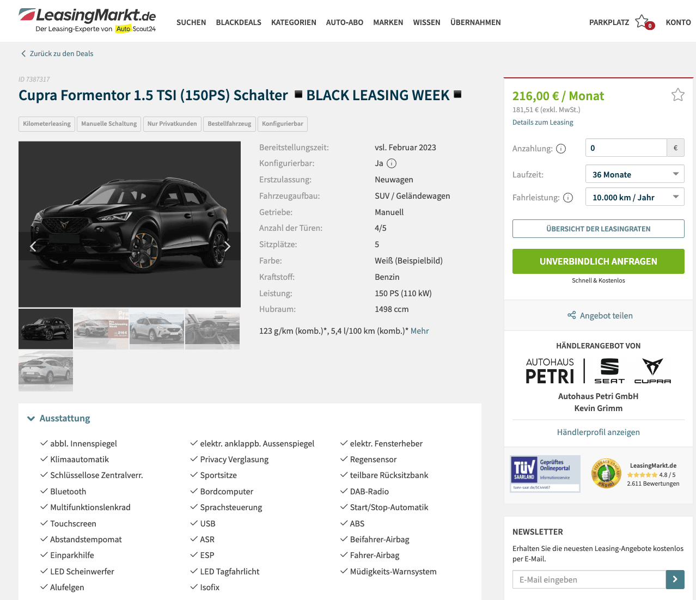Image resolution: width=696 pixels, height=600 pixels.
Task: Select rear view white car thumbnail
Action: [x=46, y=371]
